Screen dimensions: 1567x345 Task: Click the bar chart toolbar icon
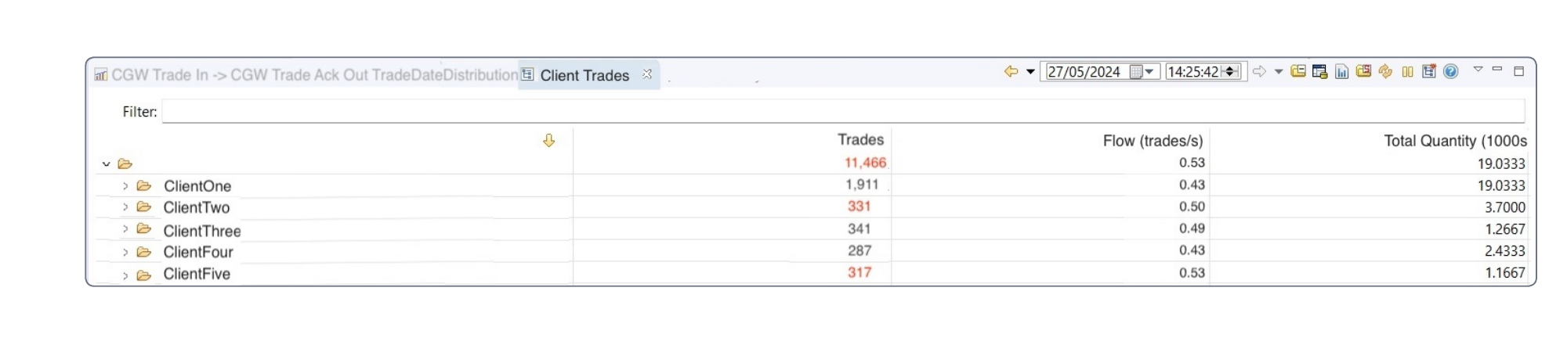[x=1341, y=72]
